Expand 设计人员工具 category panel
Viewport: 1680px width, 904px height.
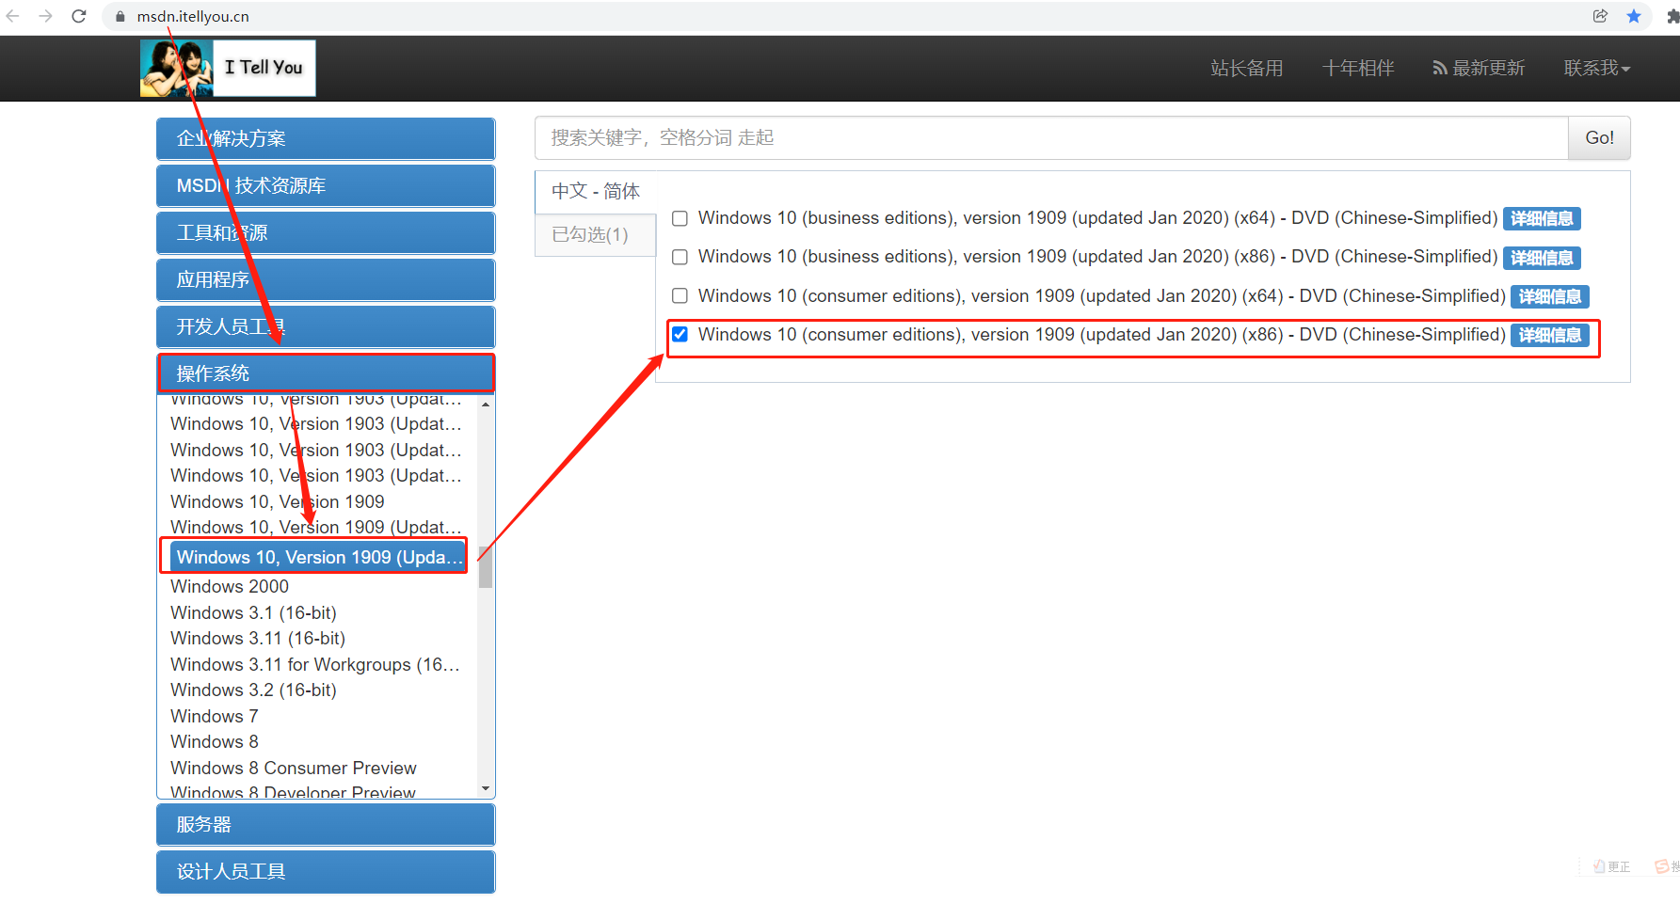click(x=326, y=871)
